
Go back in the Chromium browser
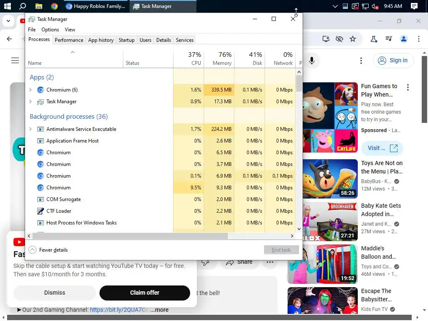tap(9, 39)
